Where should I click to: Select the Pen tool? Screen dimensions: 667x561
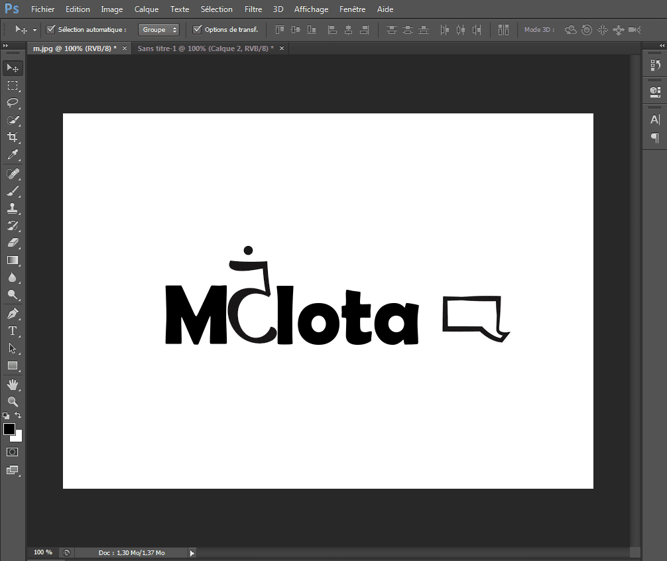pos(13,313)
